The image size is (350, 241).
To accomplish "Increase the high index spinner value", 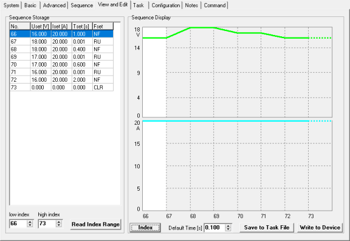I will click(59, 222).
